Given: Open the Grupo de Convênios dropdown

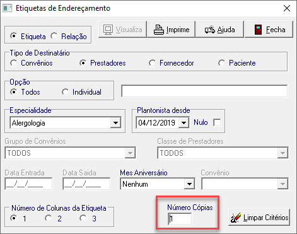Looking at the screenshot, I should 130,153.
